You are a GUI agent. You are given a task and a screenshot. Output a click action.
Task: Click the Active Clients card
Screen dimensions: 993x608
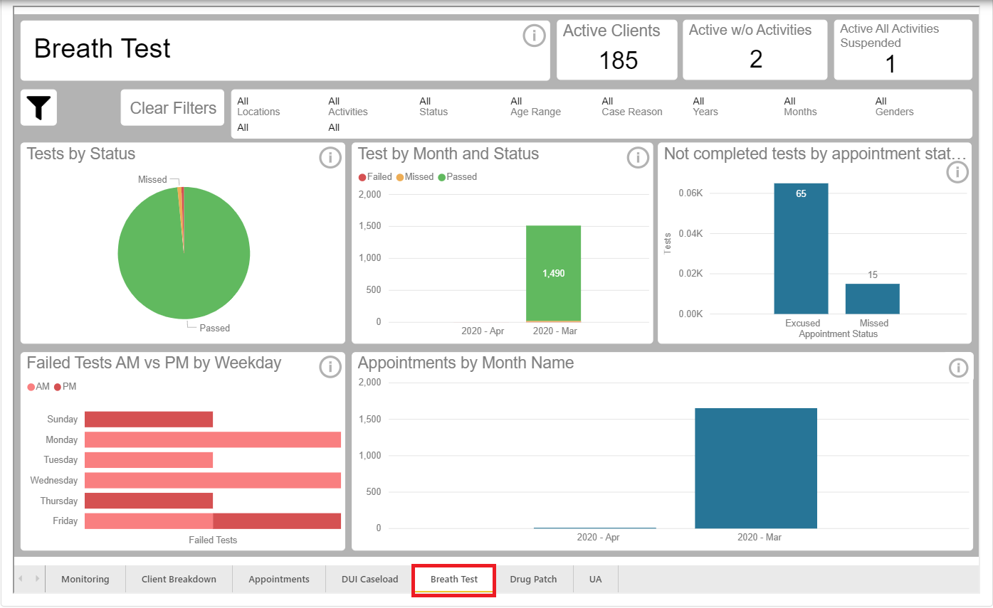click(x=617, y=50)
